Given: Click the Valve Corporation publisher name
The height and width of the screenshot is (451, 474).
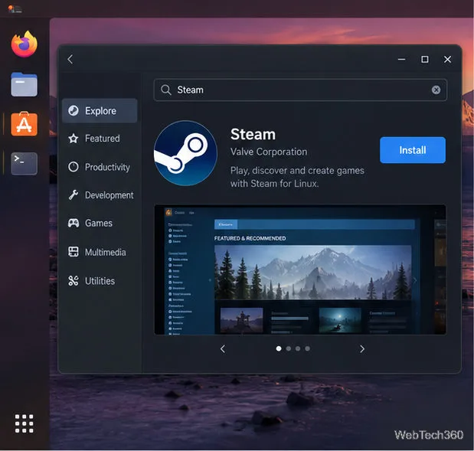Looking at the screenshot, I should (x=269, y=152).
